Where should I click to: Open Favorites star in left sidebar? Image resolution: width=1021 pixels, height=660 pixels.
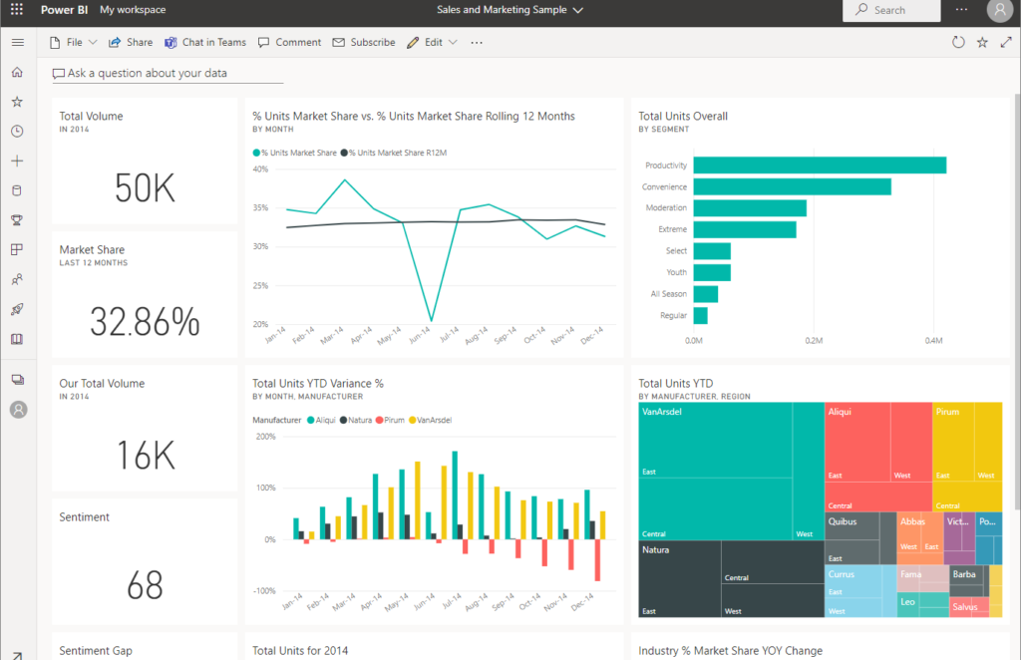point(17,102)
